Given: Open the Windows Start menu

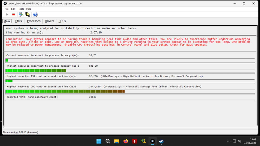Looking at the screenshot, I should (x=99, y=141).
